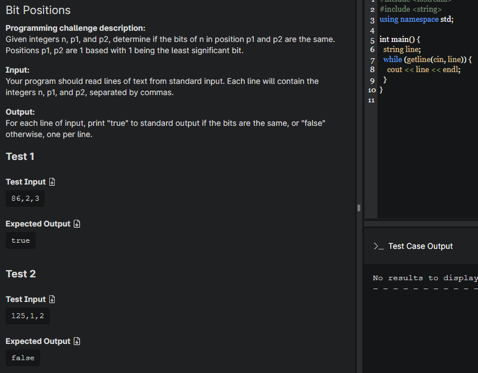Click the panel divider handle between description and editor
The width and height of the screenshot is (478, 373).
358,207
